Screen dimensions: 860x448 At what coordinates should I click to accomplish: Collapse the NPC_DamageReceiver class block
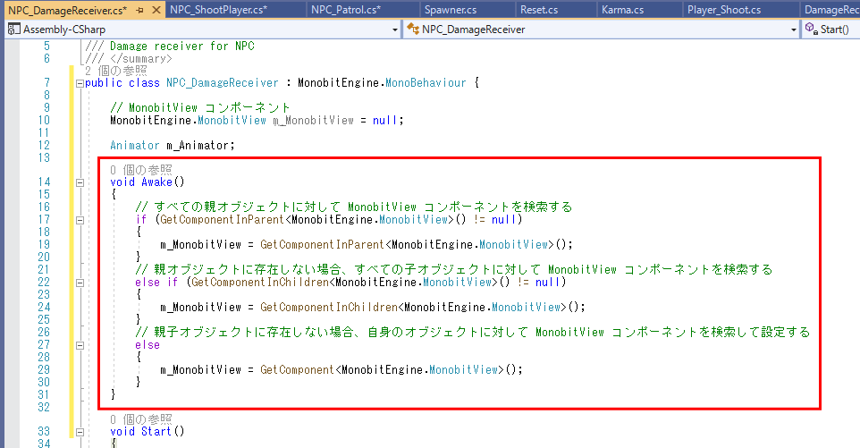(80, 84)
